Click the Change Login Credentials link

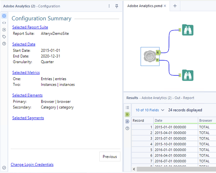tap(32, 164)
